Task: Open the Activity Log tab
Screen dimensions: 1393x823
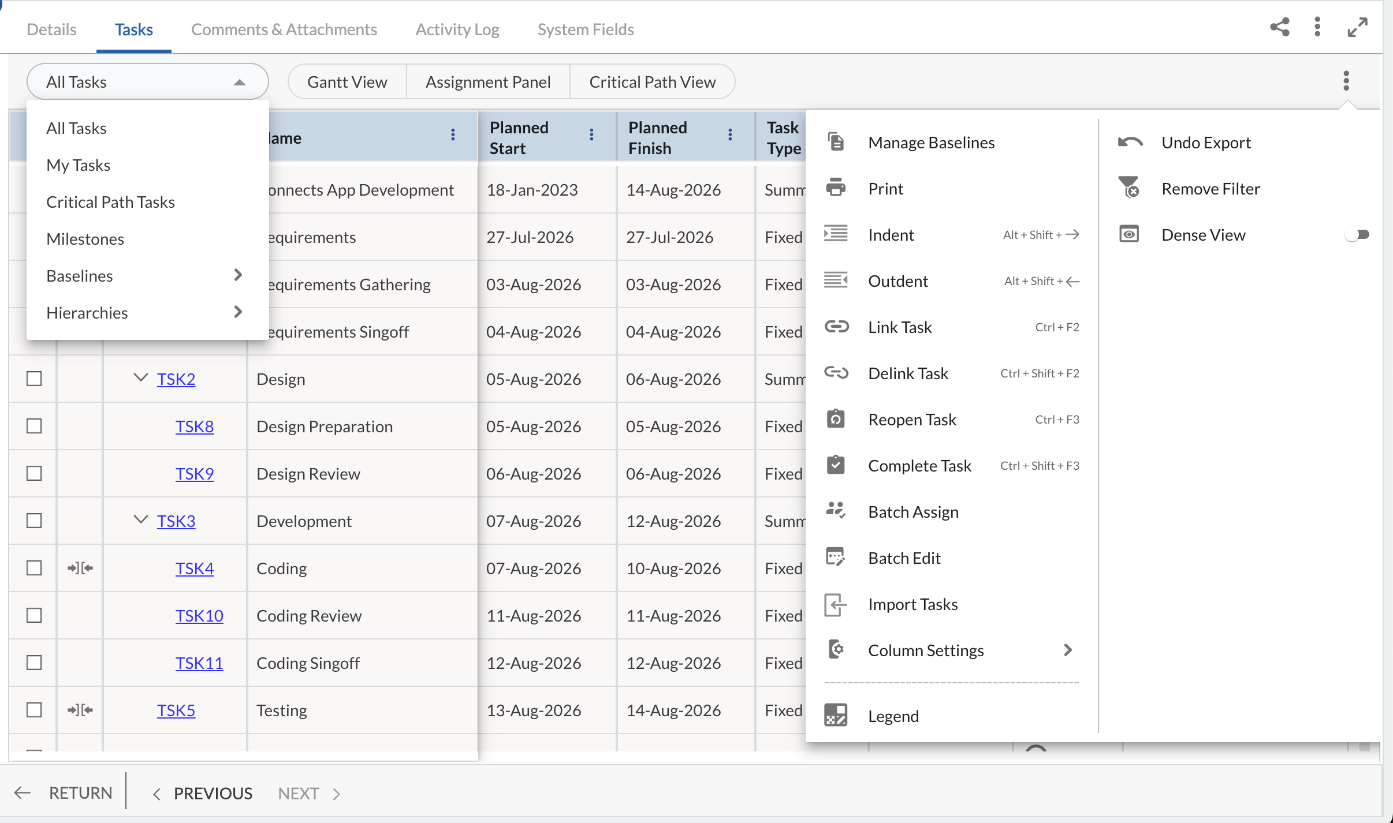Action: [457, 29]
